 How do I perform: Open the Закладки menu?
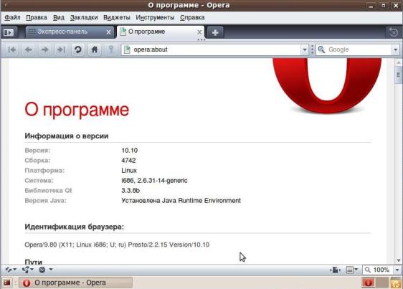point(84,17)
